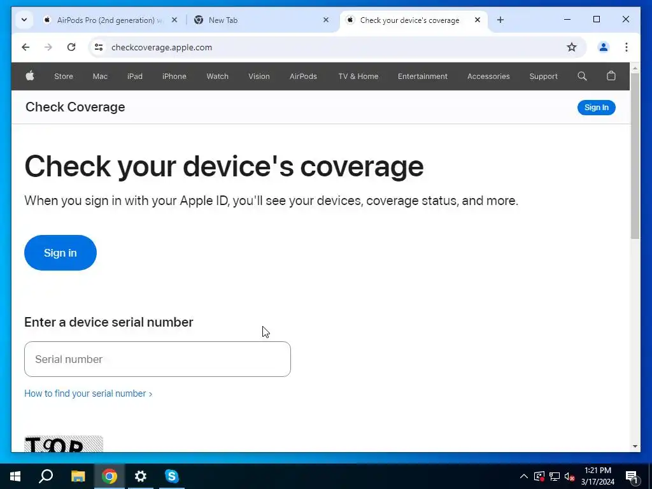
Task: Switch to the New Tab tab
Action: (x=260, y=20)
